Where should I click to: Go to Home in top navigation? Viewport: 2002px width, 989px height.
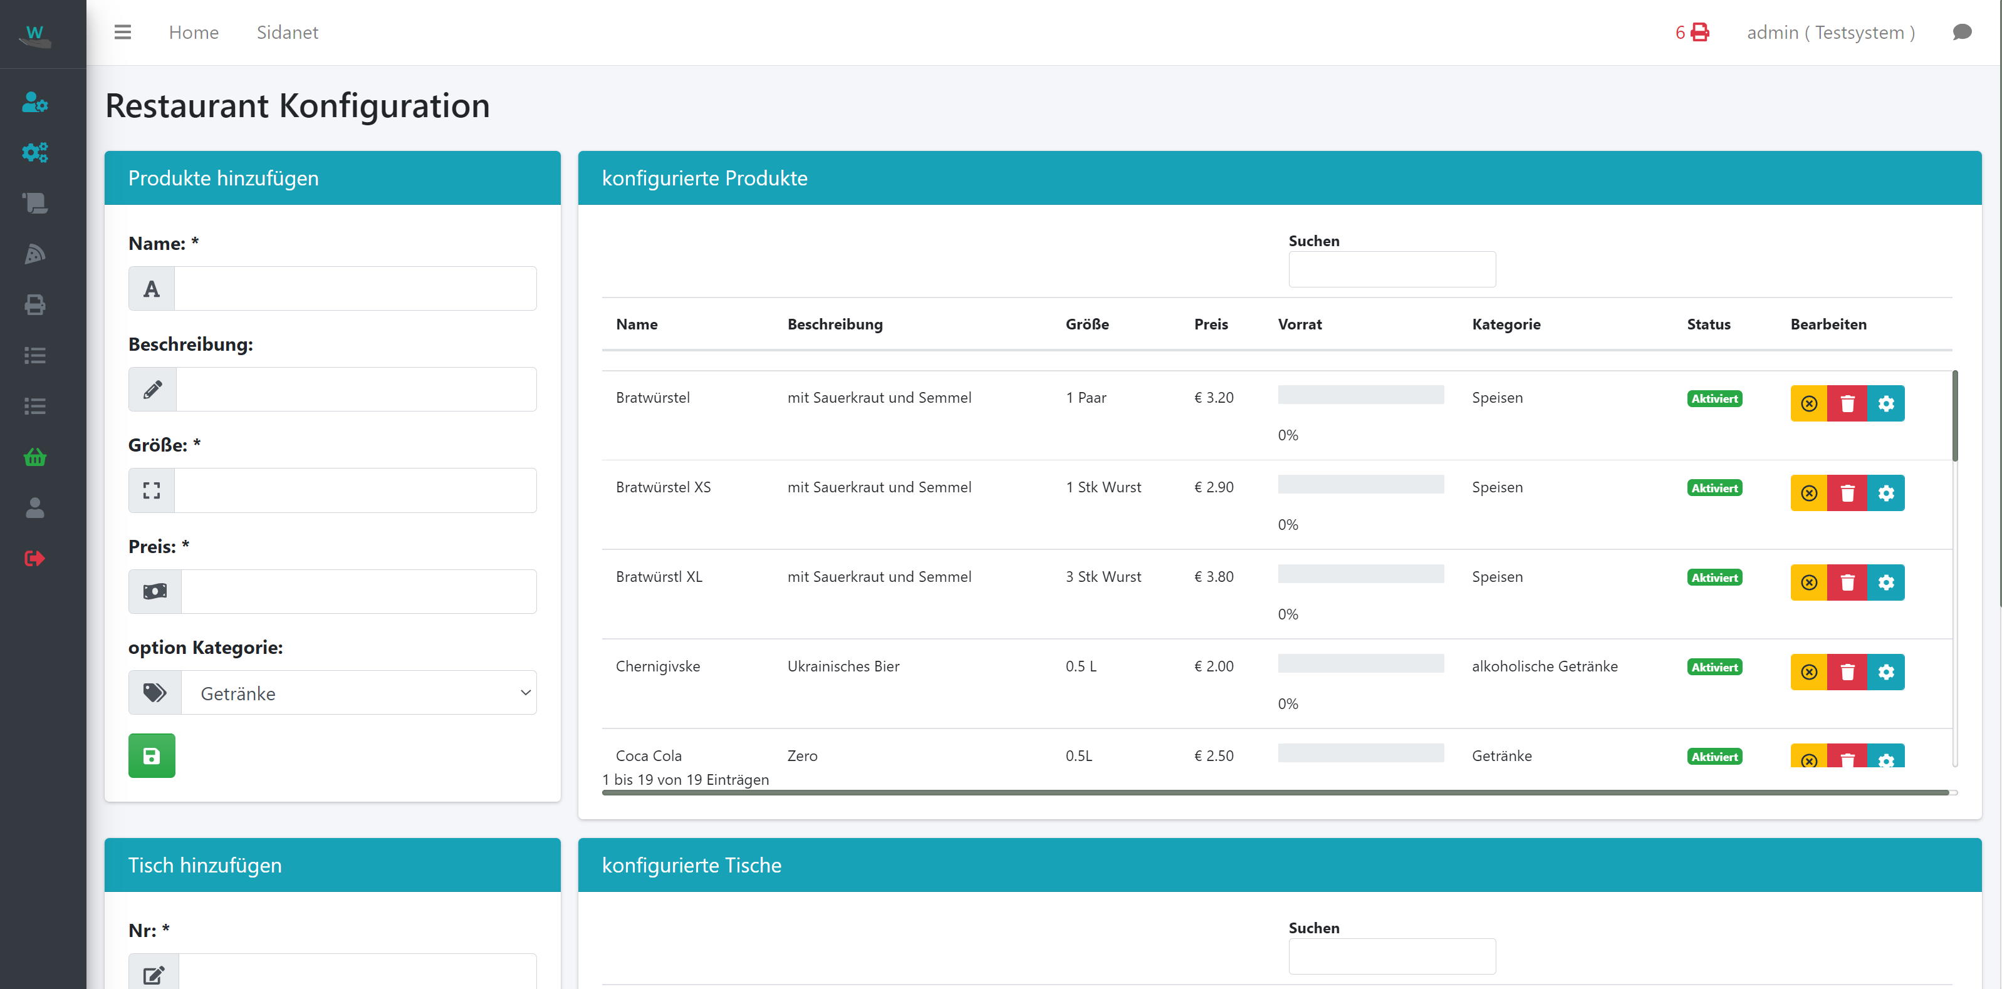click(194, 32)
